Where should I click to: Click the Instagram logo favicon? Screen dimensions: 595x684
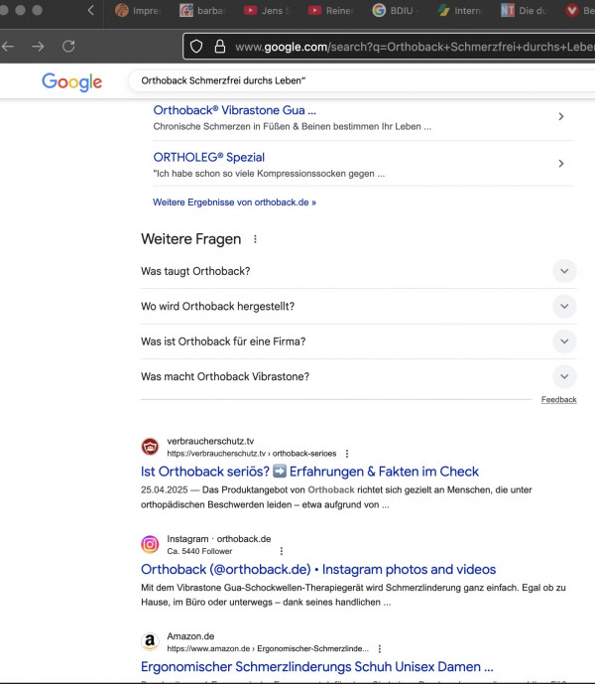(x=150, y=544)
